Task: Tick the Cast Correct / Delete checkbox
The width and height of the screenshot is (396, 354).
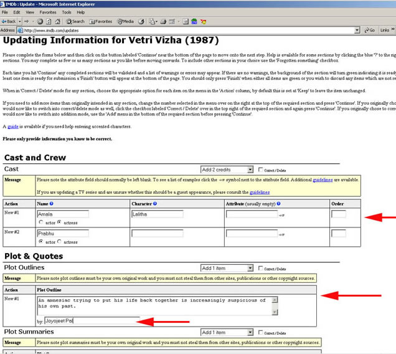Action: pos(260,170)
